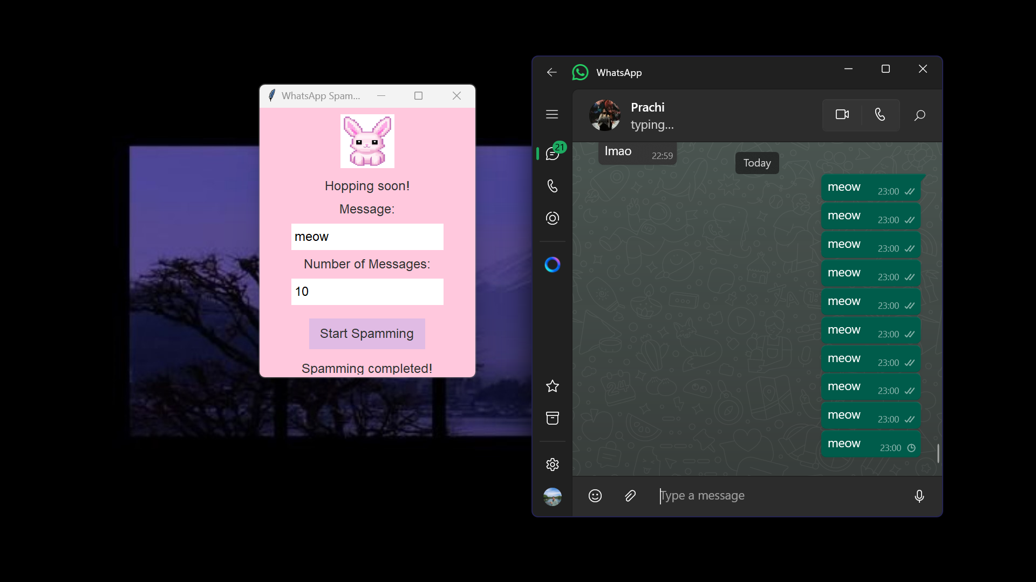Click the WhatsApp back arrow
Screen dimensions: 1036x582
pyautogui.click(x=551, y=72)
